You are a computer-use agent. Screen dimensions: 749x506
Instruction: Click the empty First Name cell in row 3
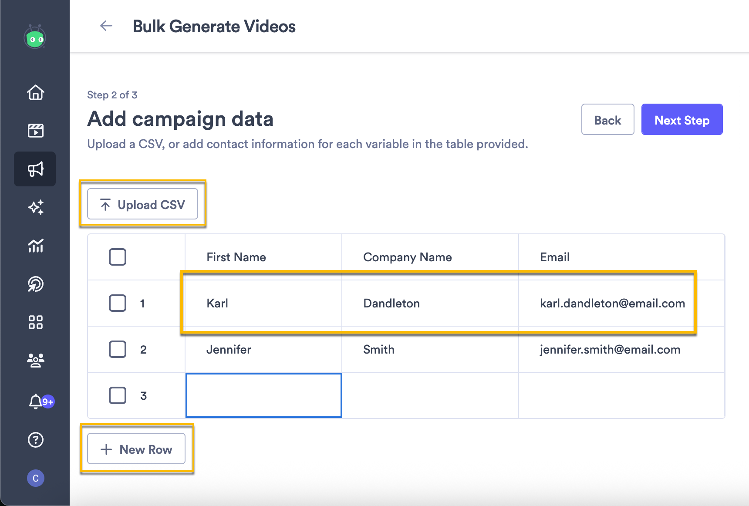263,395
